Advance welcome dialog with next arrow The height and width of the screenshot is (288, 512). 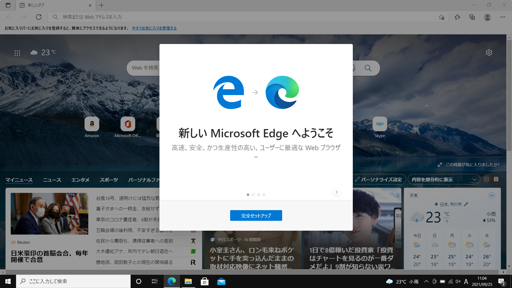pyautogui.click(x=337, y=192)
